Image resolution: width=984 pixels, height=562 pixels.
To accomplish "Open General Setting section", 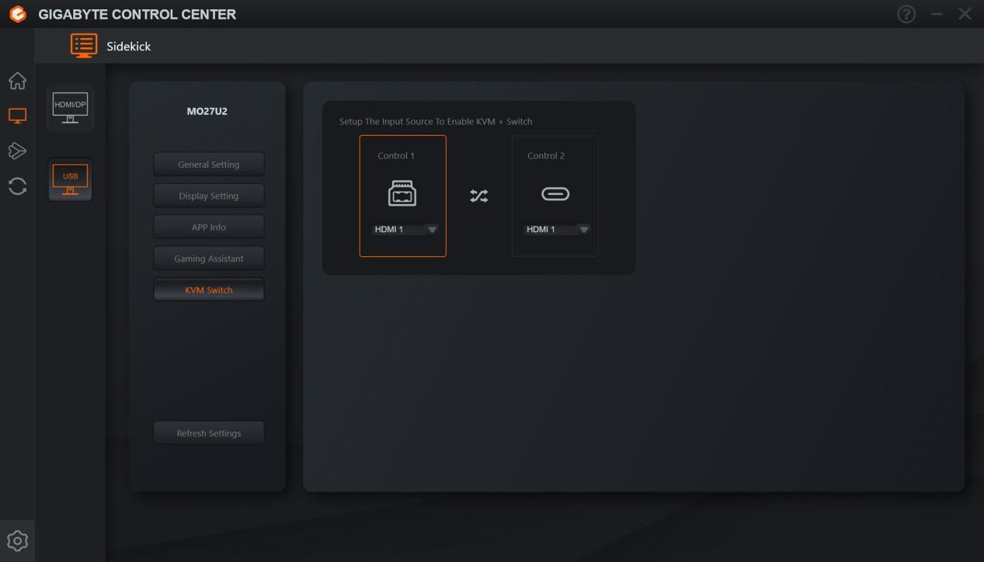I will (209, 165).
